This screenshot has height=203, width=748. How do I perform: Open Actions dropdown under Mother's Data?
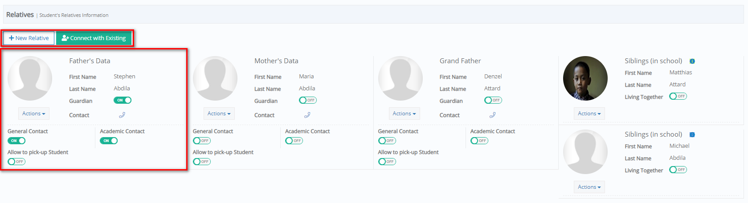pyautogui.click(x=219, y=114)
